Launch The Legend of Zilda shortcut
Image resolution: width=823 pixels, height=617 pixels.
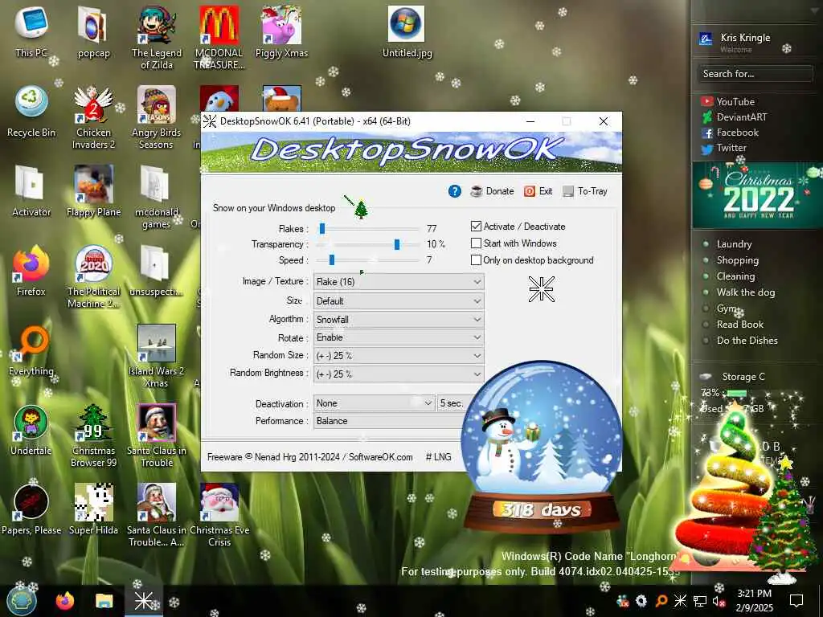click(157, 38)
